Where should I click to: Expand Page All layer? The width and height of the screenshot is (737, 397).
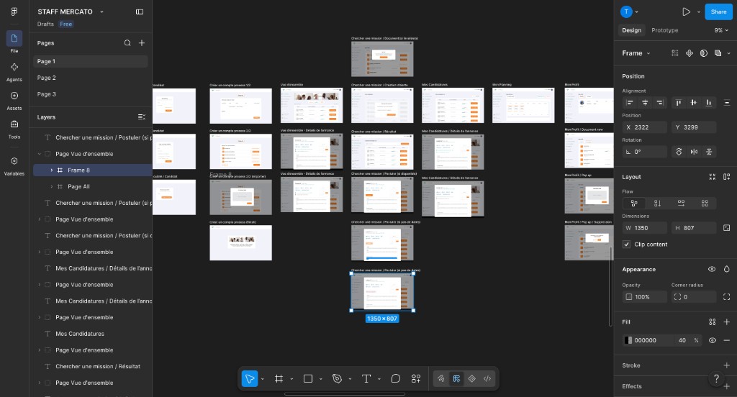(52, 186)
